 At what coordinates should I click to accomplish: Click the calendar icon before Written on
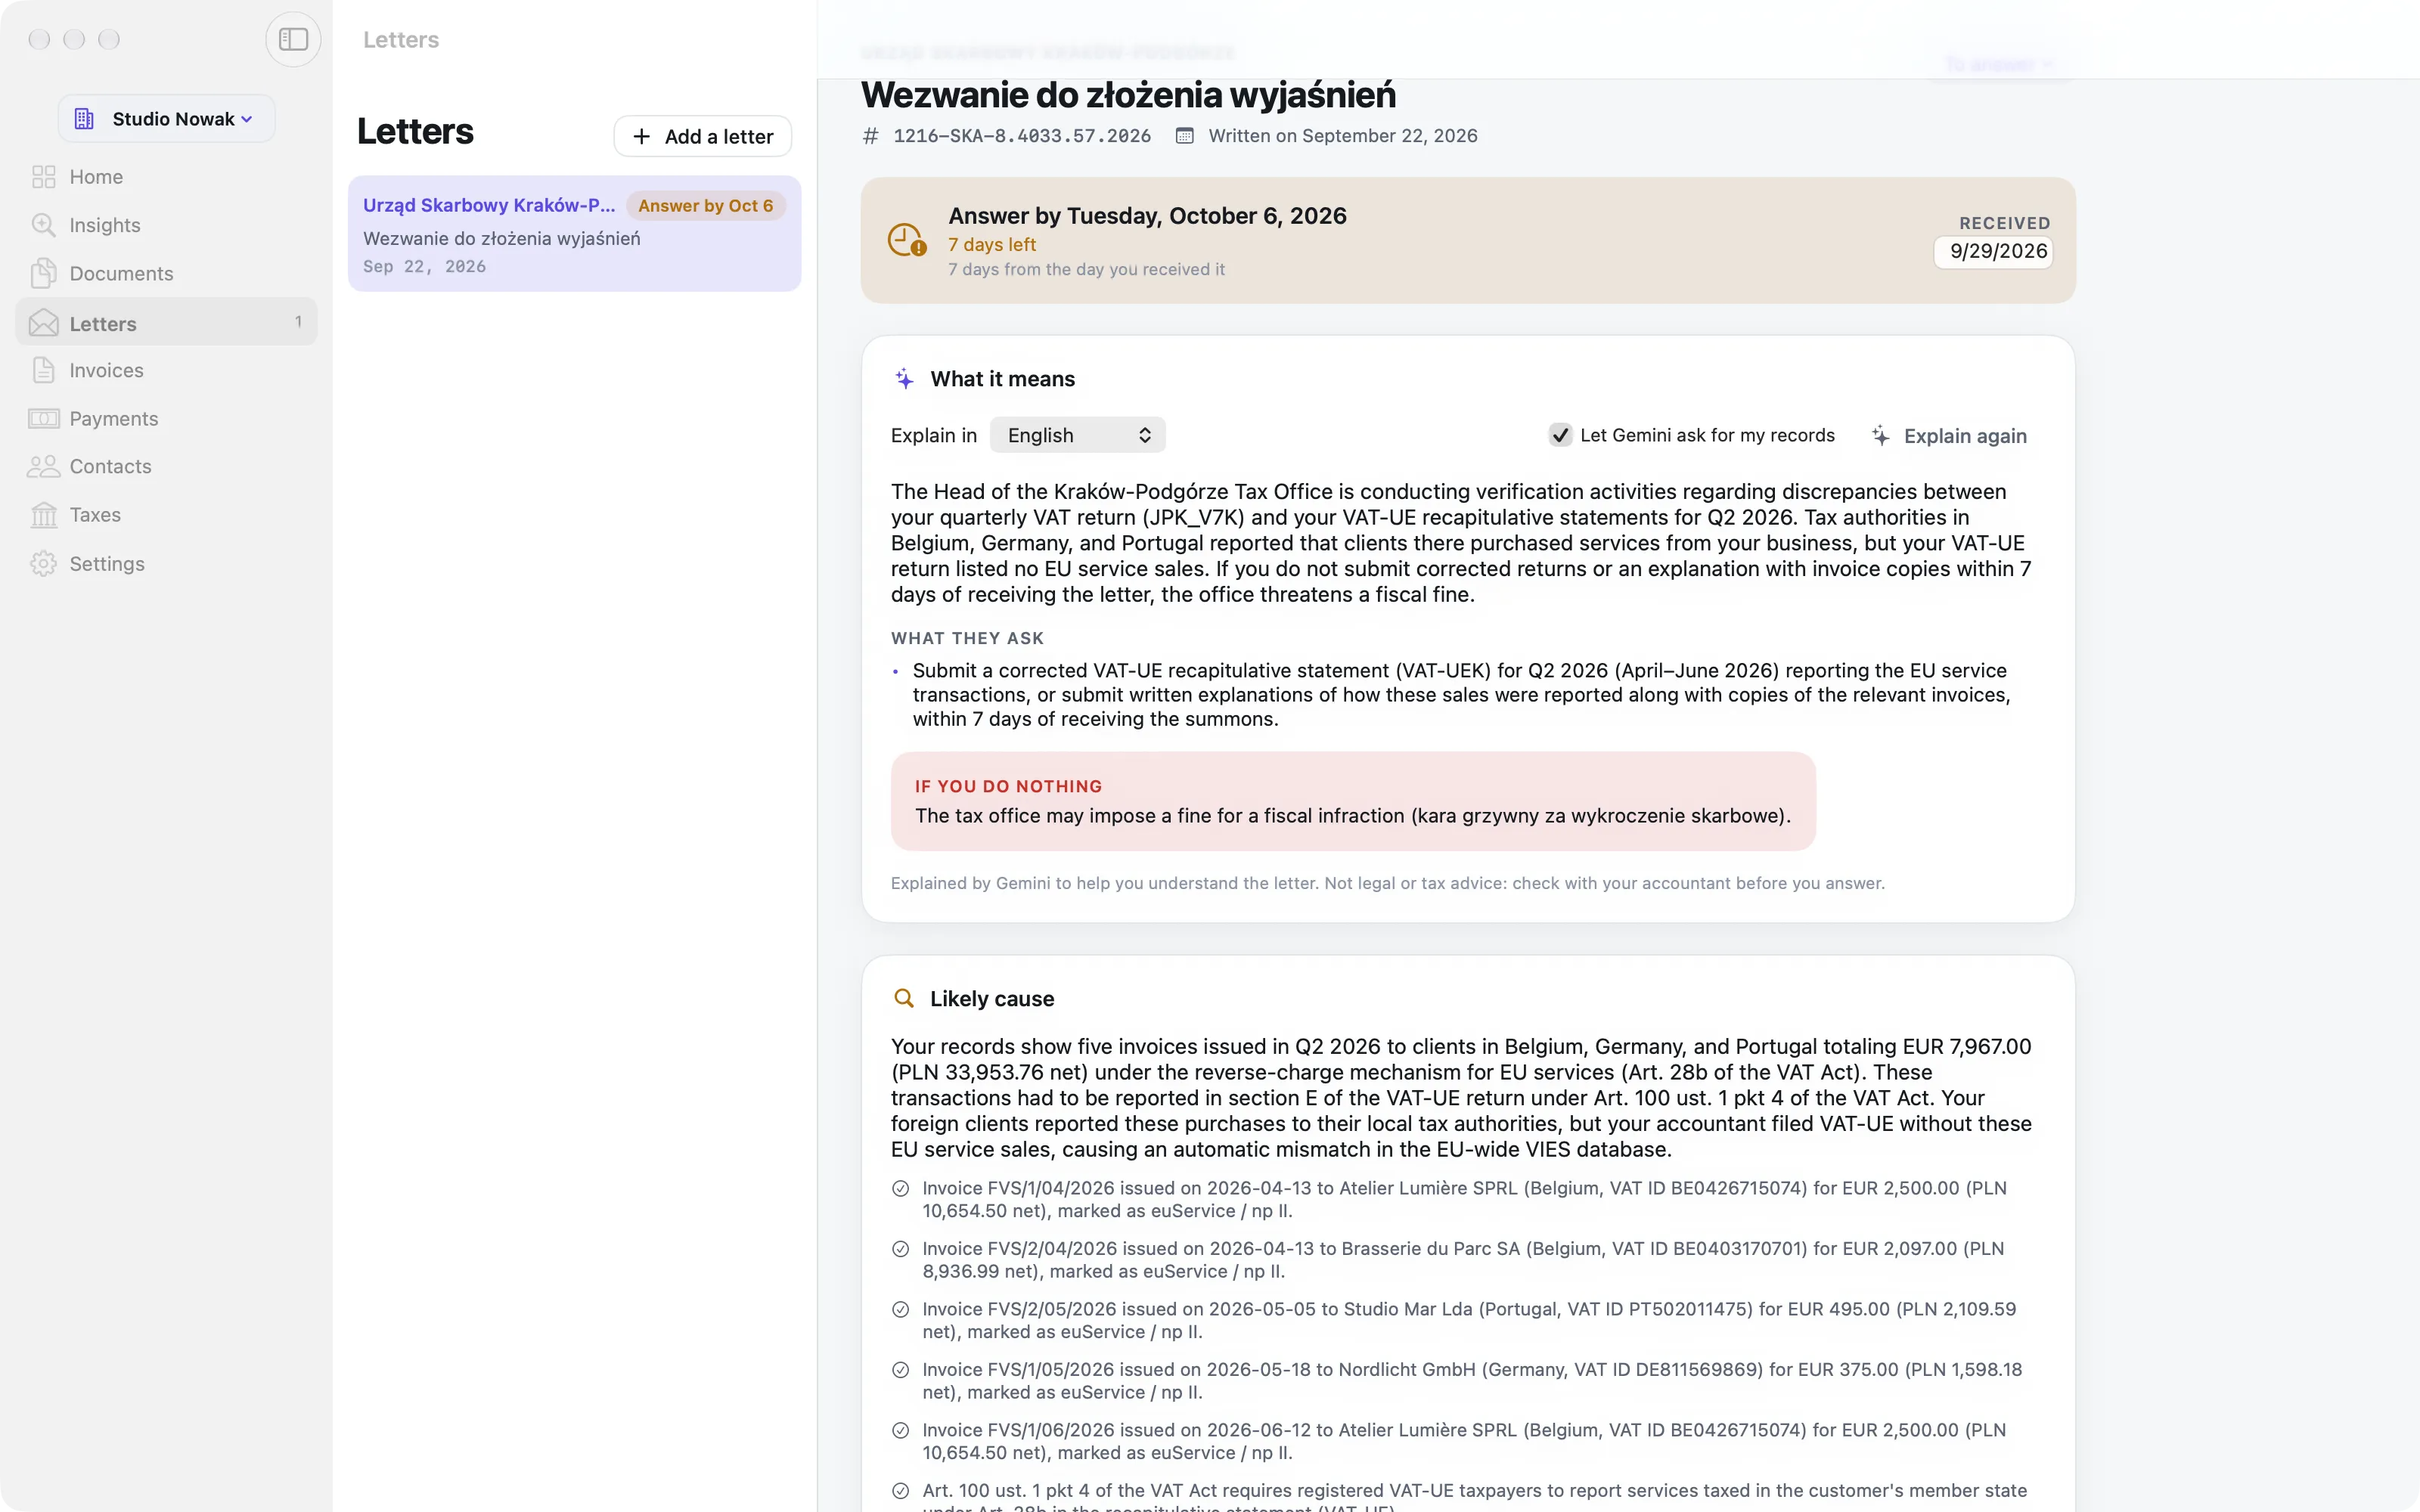1184,136
